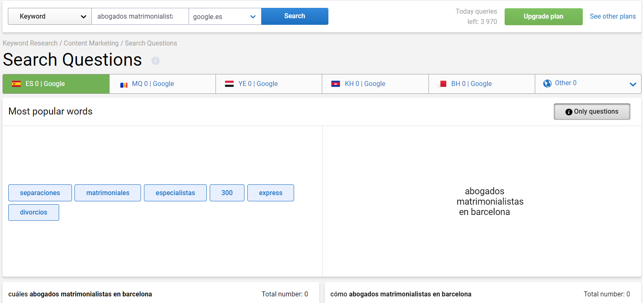Click the globe icon on the Other tab

click(547, 83)
